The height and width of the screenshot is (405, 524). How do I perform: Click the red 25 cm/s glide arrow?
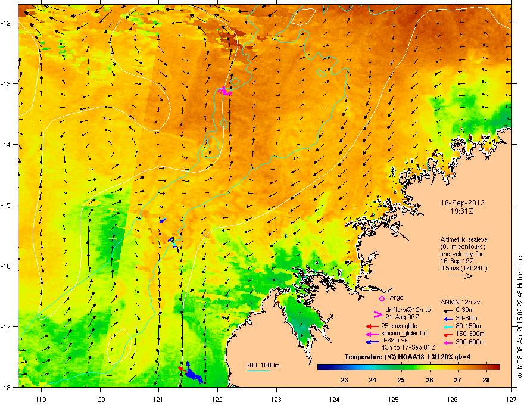[x=372, y=326]
